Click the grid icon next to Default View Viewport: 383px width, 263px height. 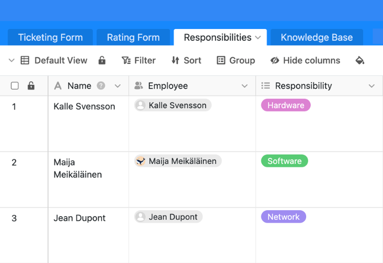(x=25, y=60)
